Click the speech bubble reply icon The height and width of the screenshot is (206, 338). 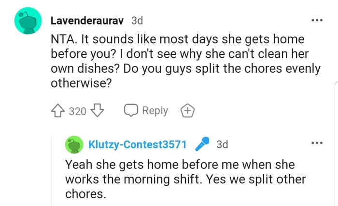click(131, 111)
